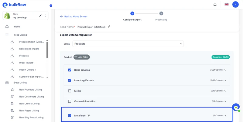Viewport: 243px width, 122px height.
Task: Click the Metafields filter icon
Action: click(x=89, y=116)
